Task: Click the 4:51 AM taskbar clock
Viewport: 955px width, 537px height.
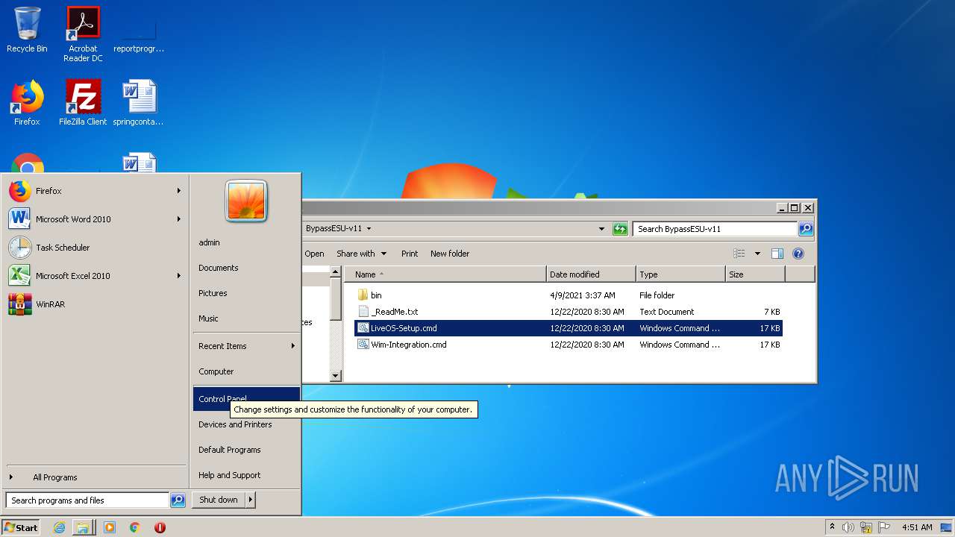Action: (x=917, y=527)
